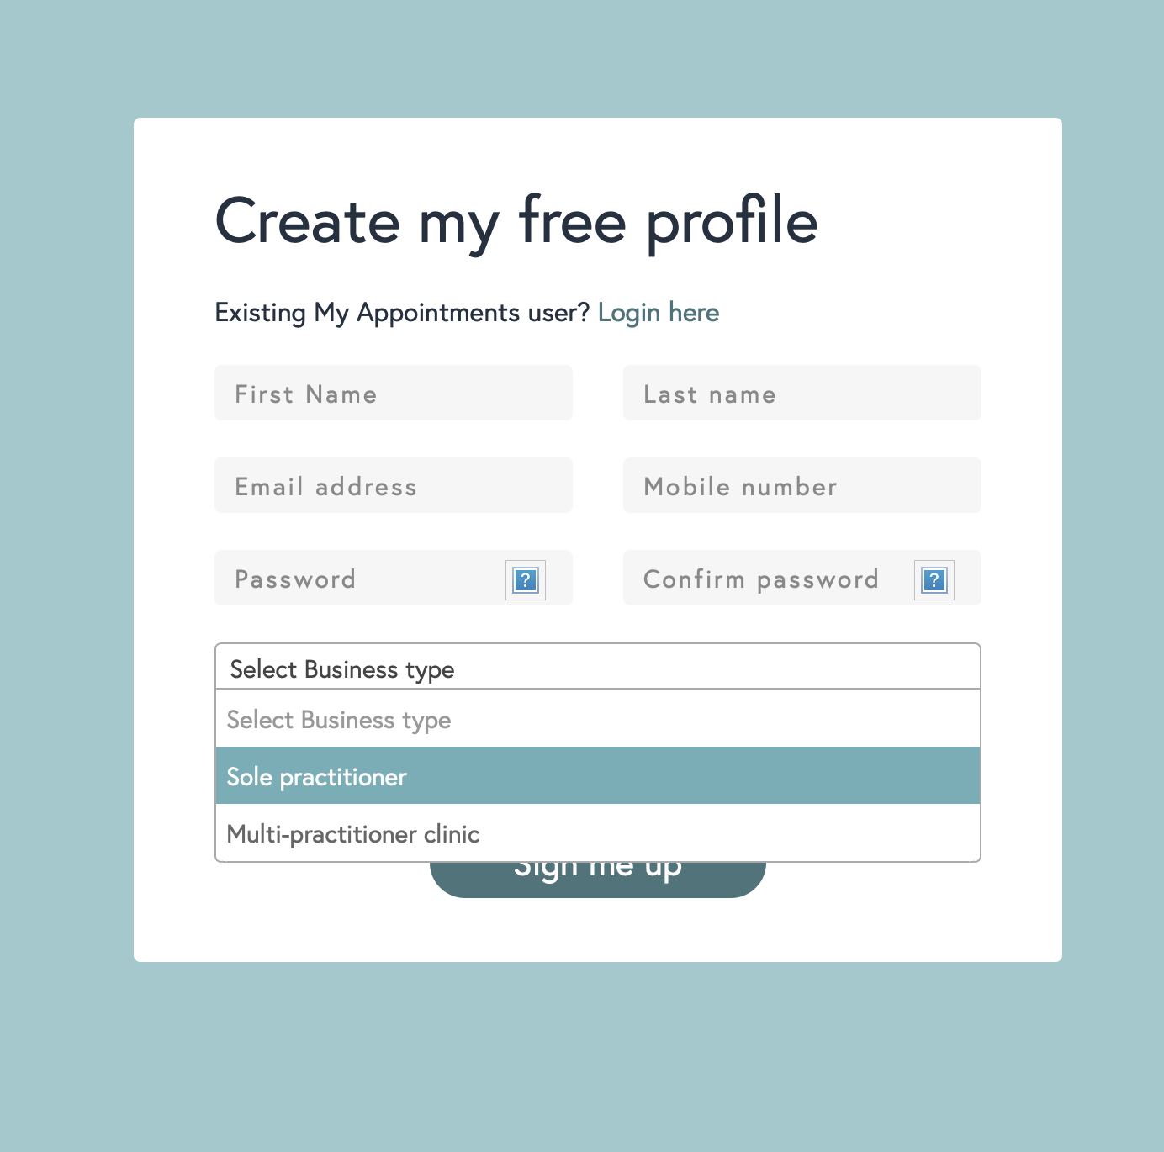Click the teal page background outside the card
Viewport: 1164px width, 1152px height.
[x=67, y=589]
